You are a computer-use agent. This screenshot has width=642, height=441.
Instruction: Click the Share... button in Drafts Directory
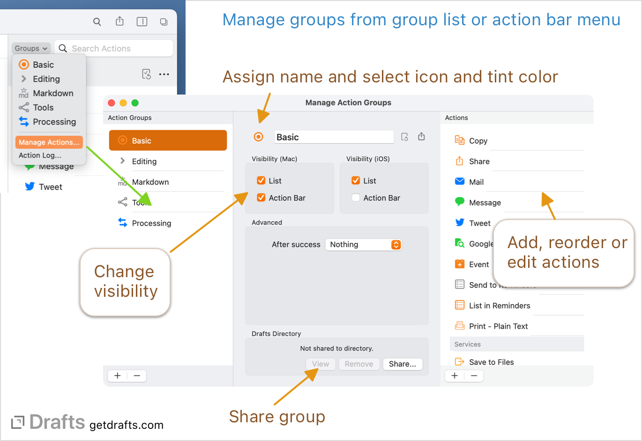tap(403, 364)
